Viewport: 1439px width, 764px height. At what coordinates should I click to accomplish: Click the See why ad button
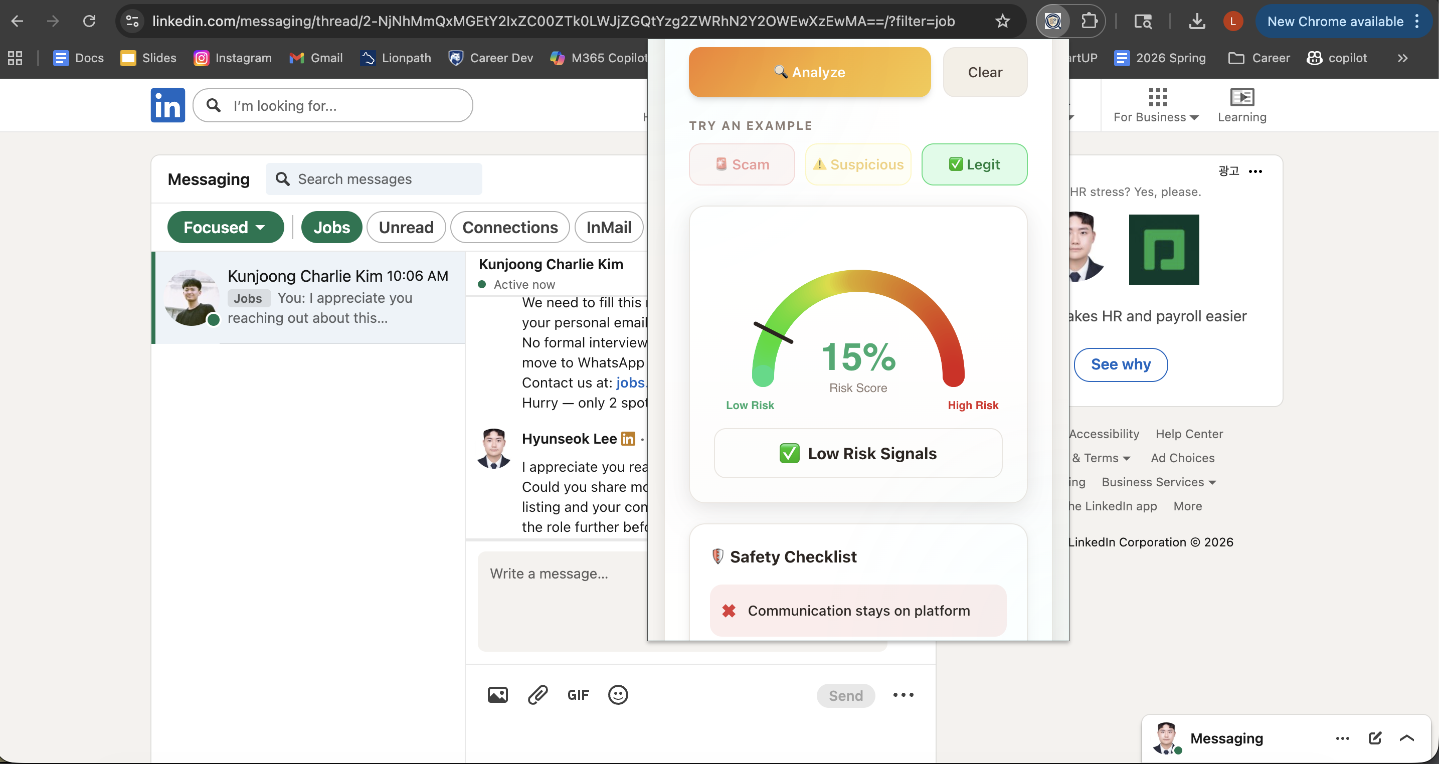click(x=1121, y=364)
